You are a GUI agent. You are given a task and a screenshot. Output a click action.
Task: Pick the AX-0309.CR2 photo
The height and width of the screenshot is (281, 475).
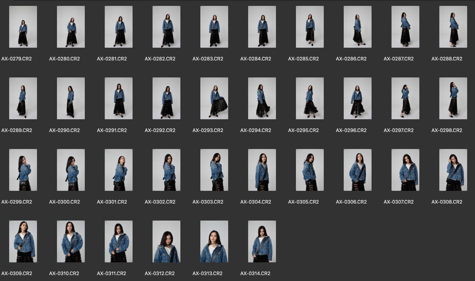pos(23,241)
